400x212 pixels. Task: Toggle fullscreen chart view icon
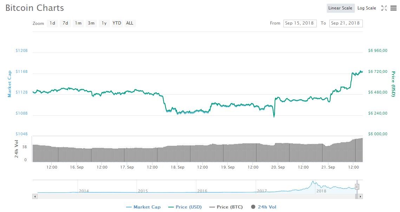pos(384,8)
